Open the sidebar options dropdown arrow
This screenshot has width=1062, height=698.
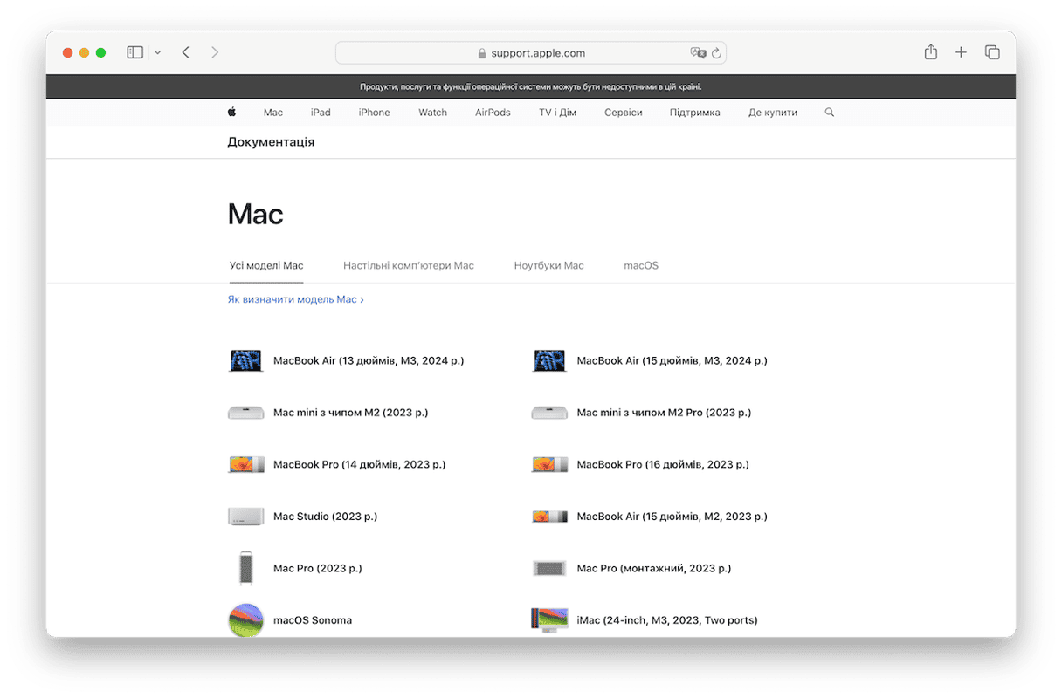[x=157, y=53]
